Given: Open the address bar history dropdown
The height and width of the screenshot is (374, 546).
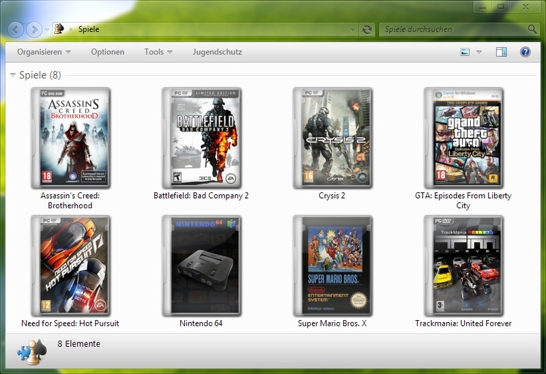Looking at the screenshot, I should click(x=352, y=29).
